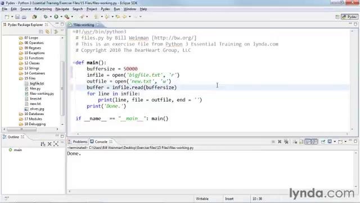Open the File menu
Screen dimensions: 360x203
tap(4, 9)
